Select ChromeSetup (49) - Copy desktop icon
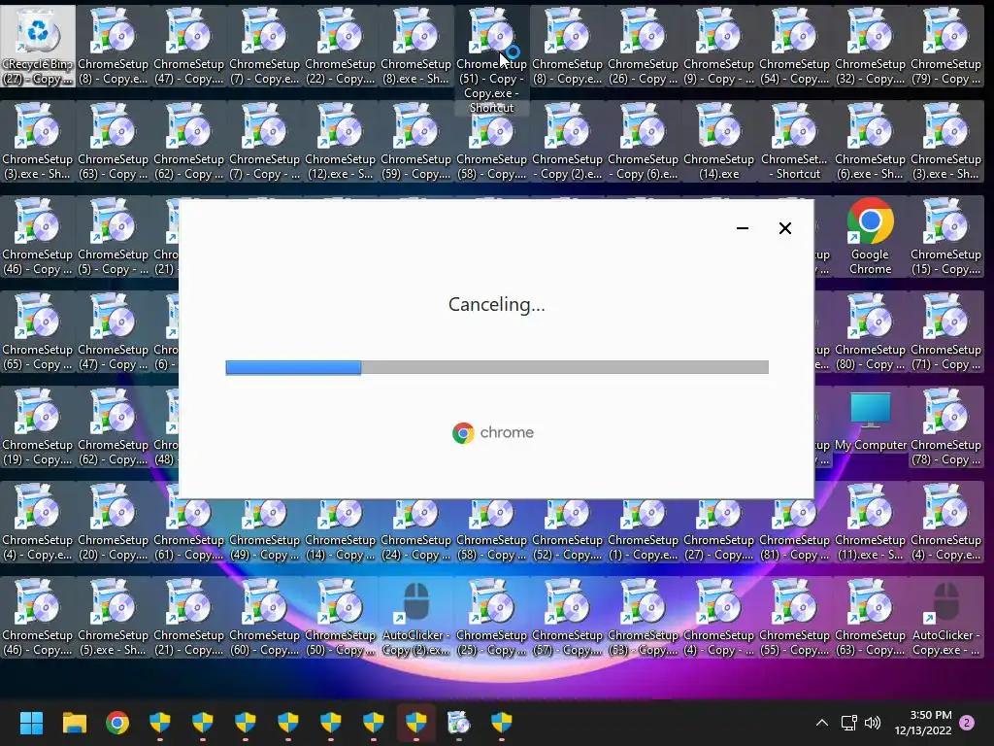 (264, 529)
